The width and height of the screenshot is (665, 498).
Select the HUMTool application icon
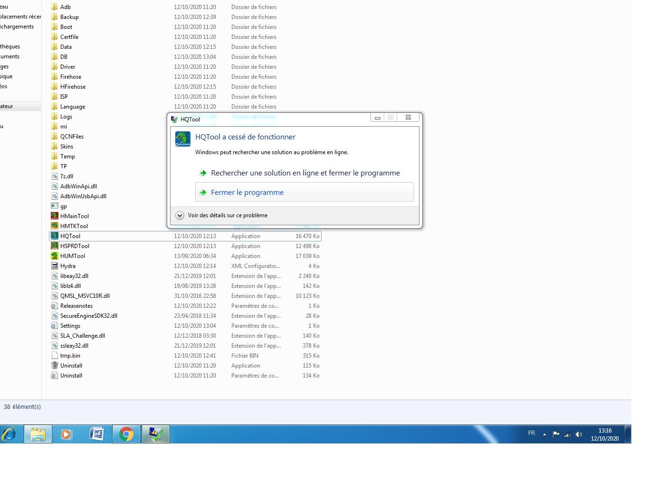pyautogui.click(x=55, y=256)
